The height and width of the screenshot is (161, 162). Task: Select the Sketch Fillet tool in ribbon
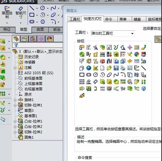[x=53, y=22]
